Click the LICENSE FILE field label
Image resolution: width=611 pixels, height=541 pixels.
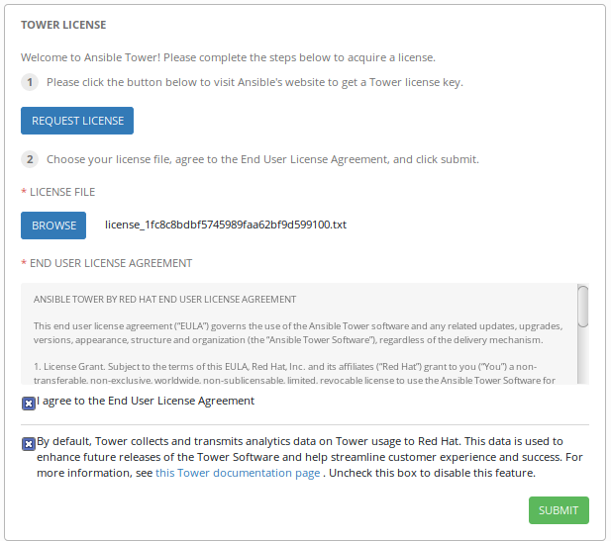[62, 192]
